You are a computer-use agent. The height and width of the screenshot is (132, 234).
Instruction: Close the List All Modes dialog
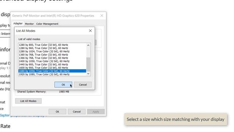point(90,31)
